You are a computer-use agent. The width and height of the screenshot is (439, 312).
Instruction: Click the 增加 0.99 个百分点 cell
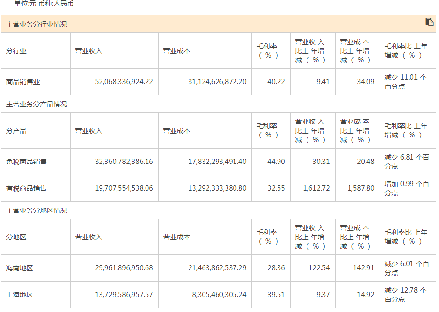[407, 188]
